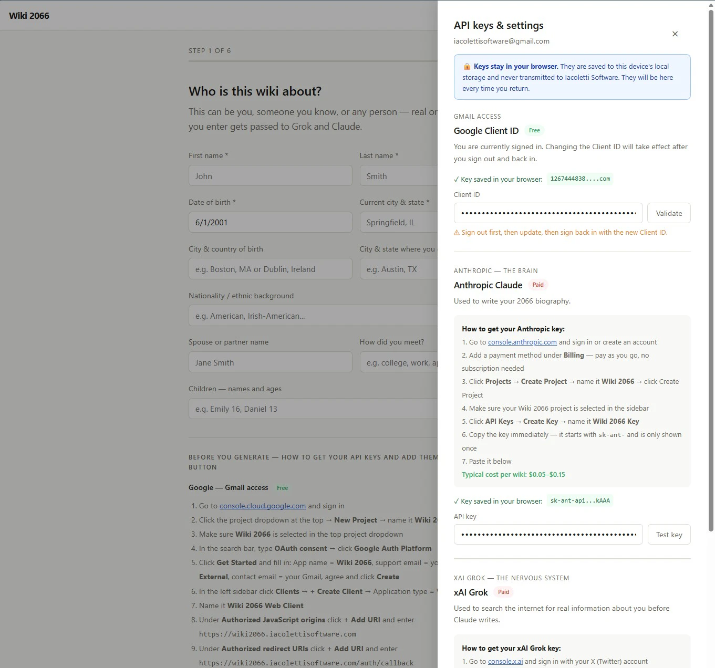Click the Who is this wiki about heading
The image size is (715, 668).
click(255, 91)
